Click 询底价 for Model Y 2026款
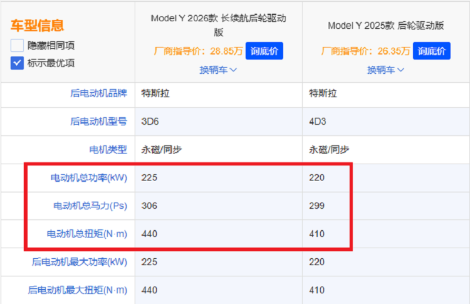The height and width of the screenshot is (304, 470). 264,51
